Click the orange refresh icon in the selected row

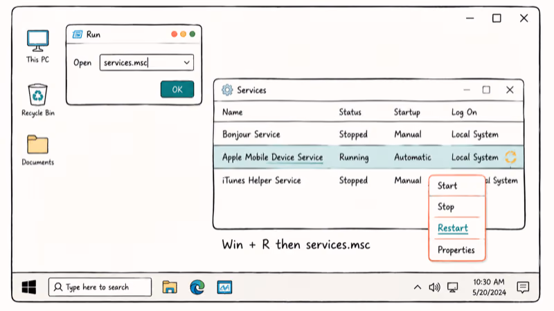click(510, 157)
